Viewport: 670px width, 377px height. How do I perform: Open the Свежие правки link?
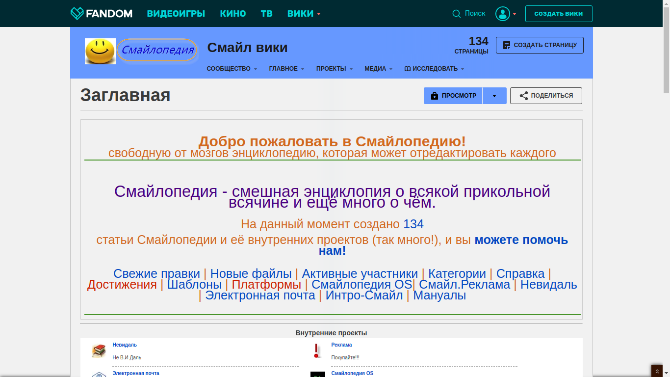[x=156, y=273]
